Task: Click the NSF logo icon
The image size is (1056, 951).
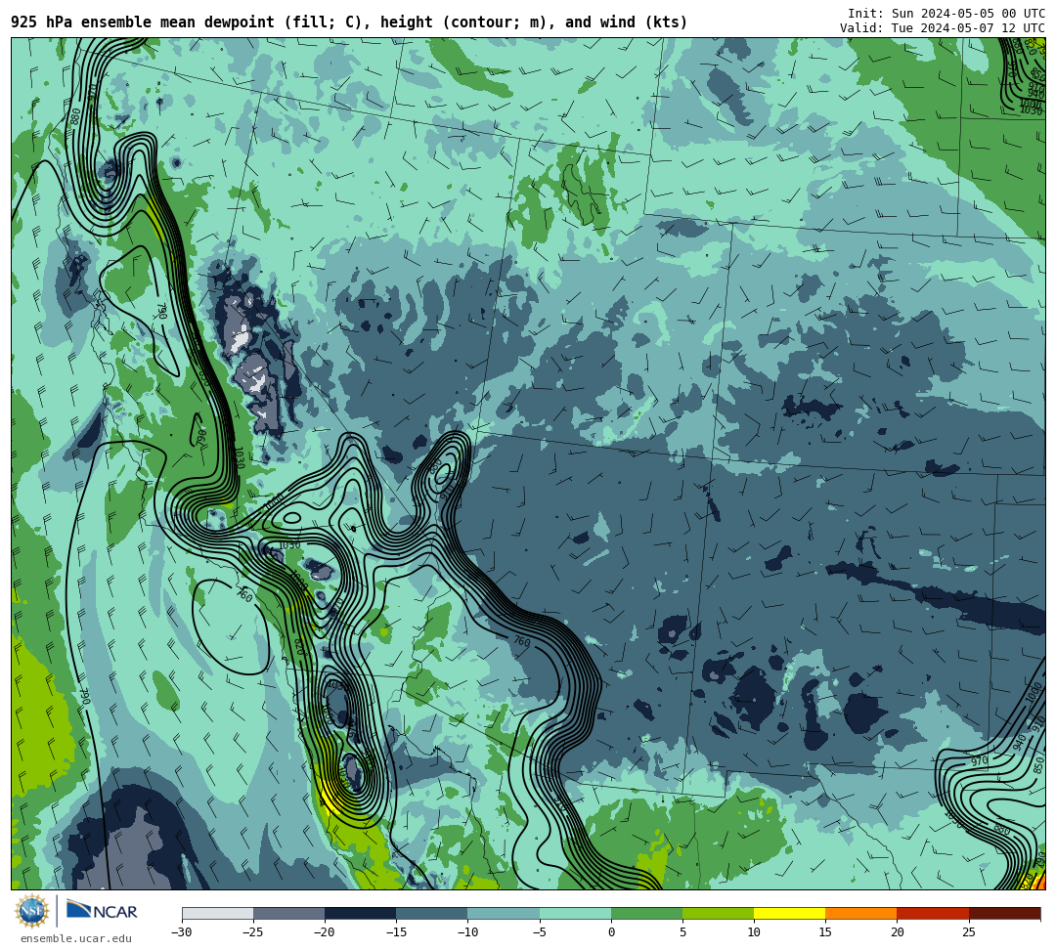Action: [31, 911]
